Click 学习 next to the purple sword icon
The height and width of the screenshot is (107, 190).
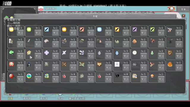(143, 33)
